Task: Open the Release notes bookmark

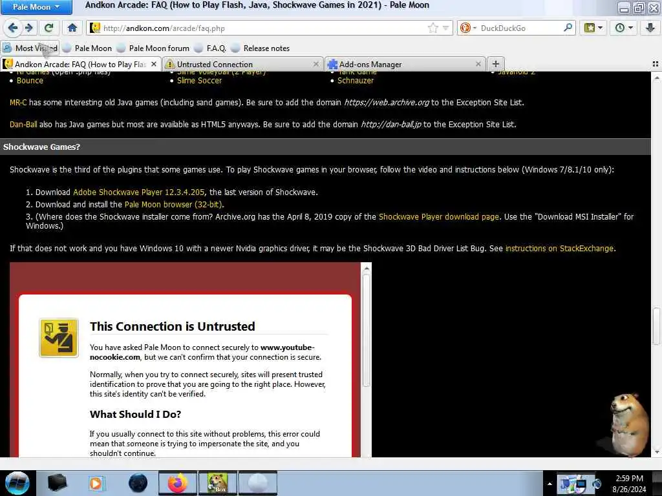Action: (261, 48)
